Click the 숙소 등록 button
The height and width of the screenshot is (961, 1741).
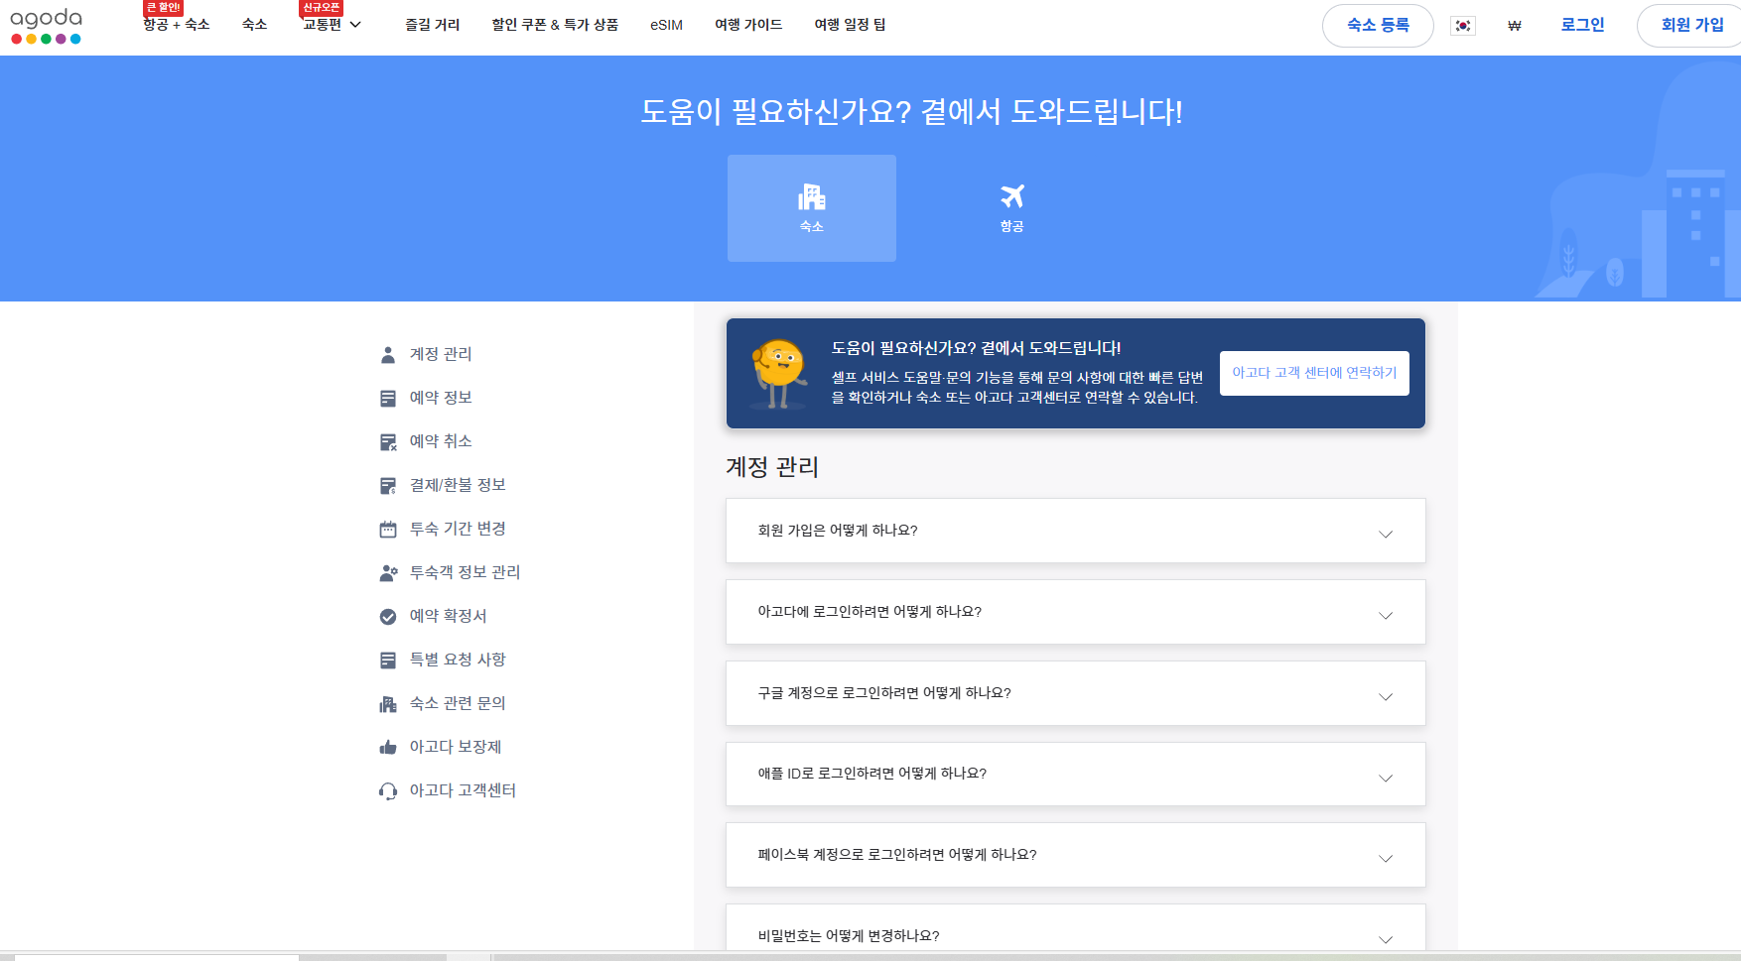point(1378,26)
